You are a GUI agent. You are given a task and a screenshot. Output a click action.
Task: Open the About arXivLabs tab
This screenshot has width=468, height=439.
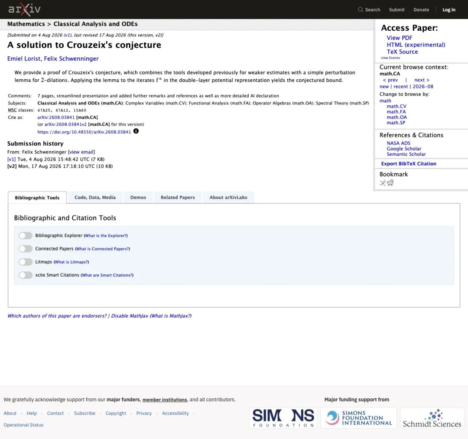[x=228, y=197]
